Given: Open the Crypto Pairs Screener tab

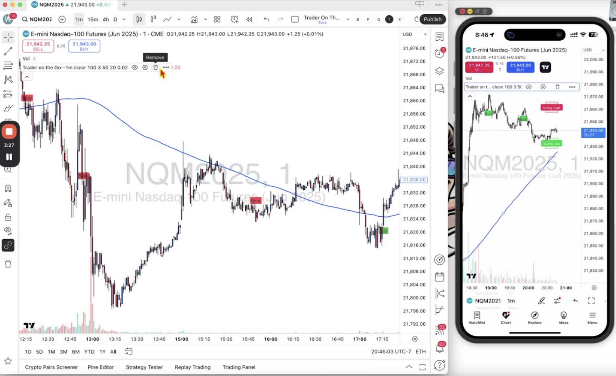Looking at the screenshot, I should [x=51, y=367].
